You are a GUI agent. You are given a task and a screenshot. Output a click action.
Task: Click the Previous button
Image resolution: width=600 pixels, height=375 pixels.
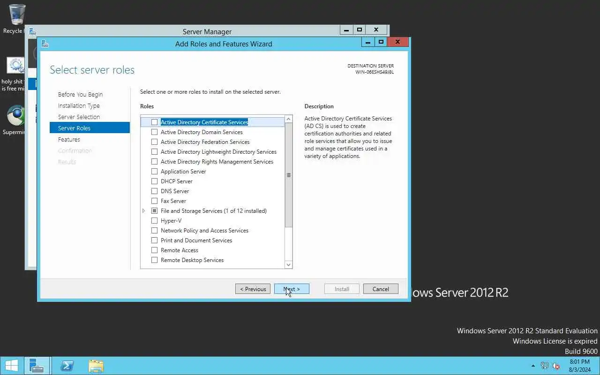click(253, 289)
